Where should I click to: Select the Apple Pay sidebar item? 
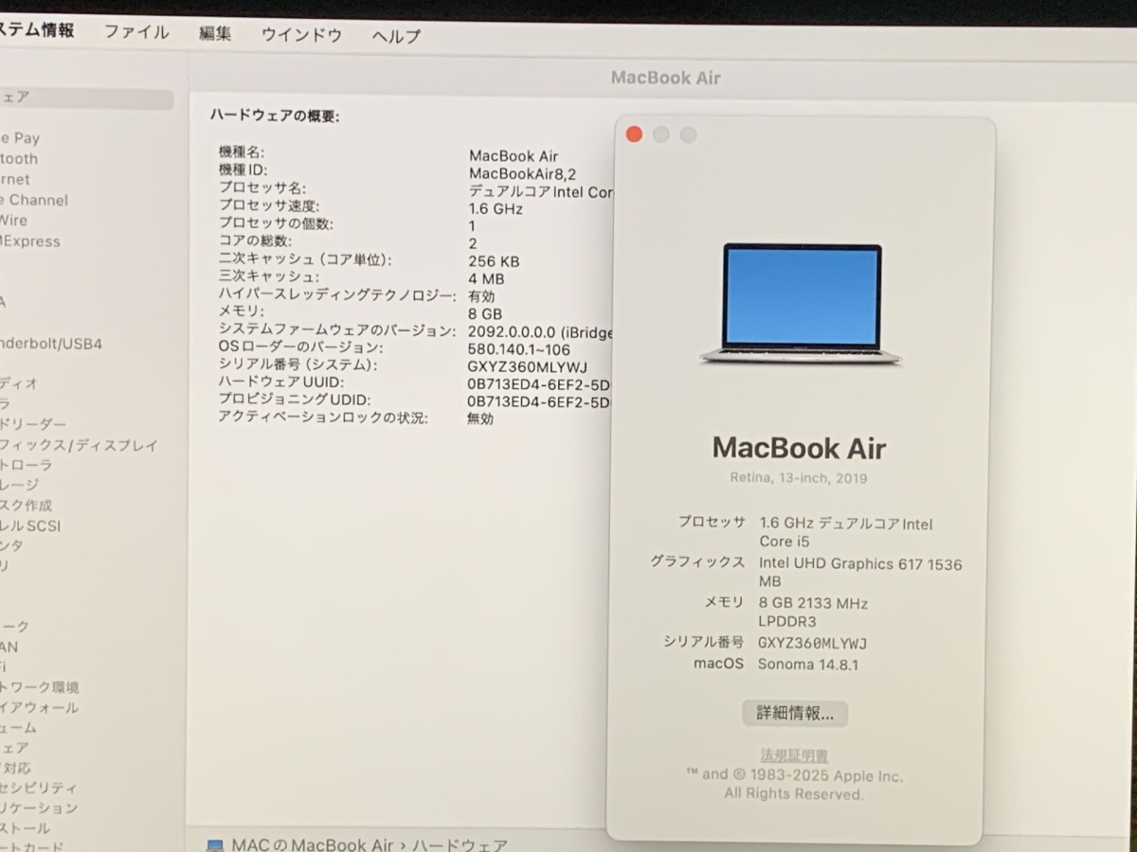(20, 138)
